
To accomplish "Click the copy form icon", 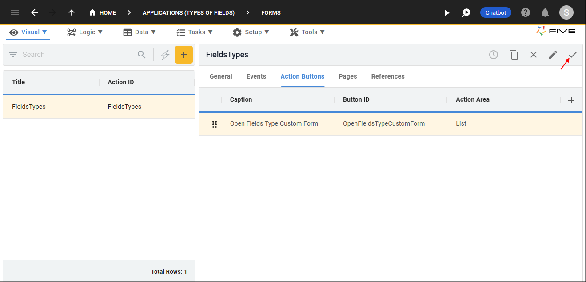I will (514, 55).
